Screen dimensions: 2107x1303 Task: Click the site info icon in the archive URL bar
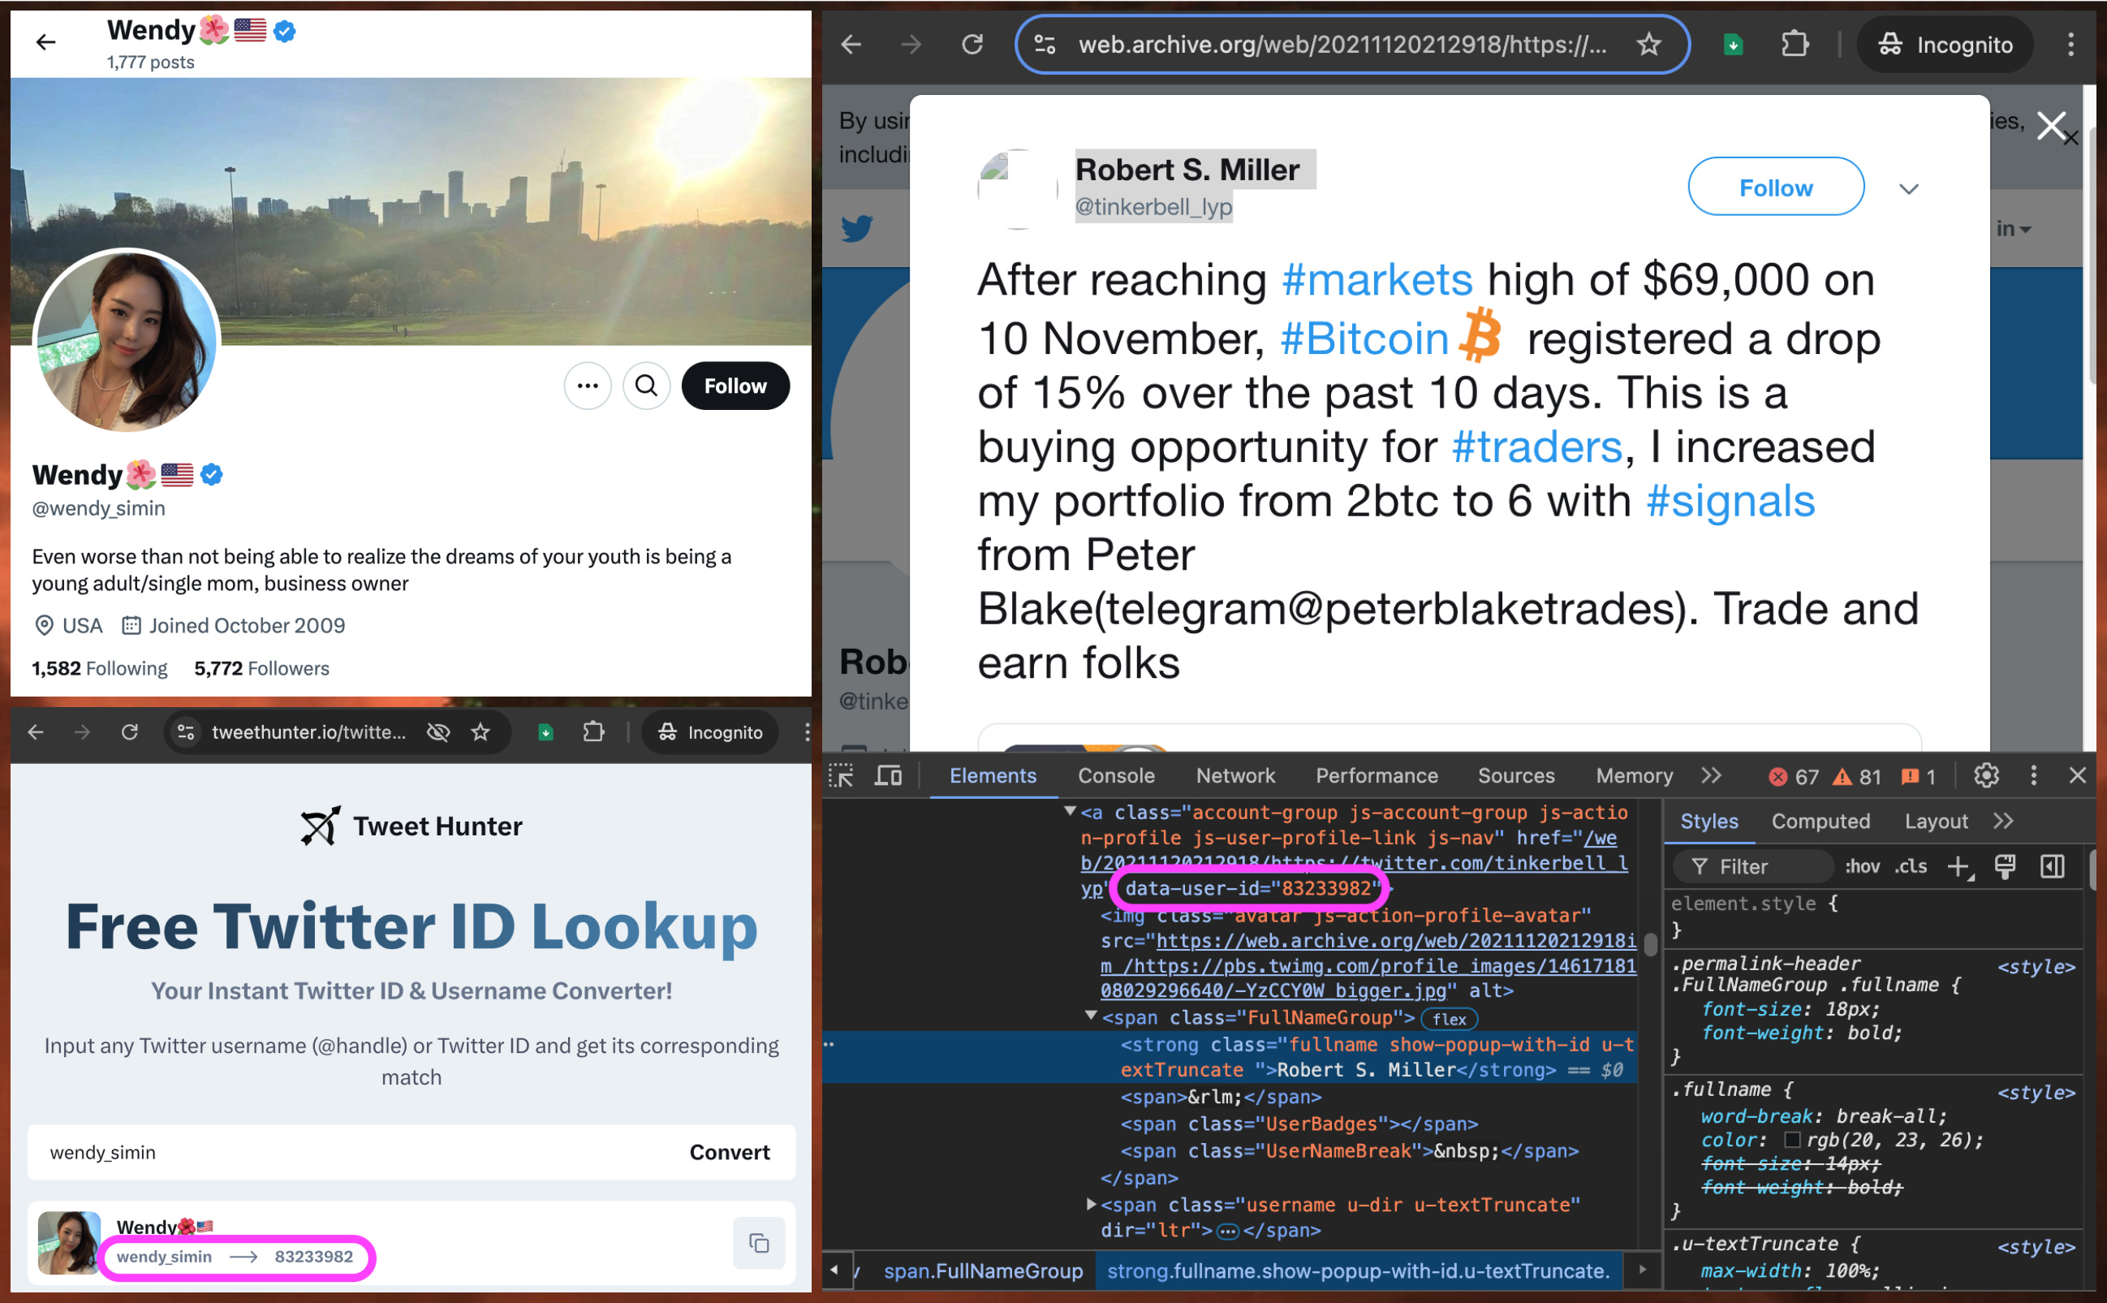[1045, 44]
